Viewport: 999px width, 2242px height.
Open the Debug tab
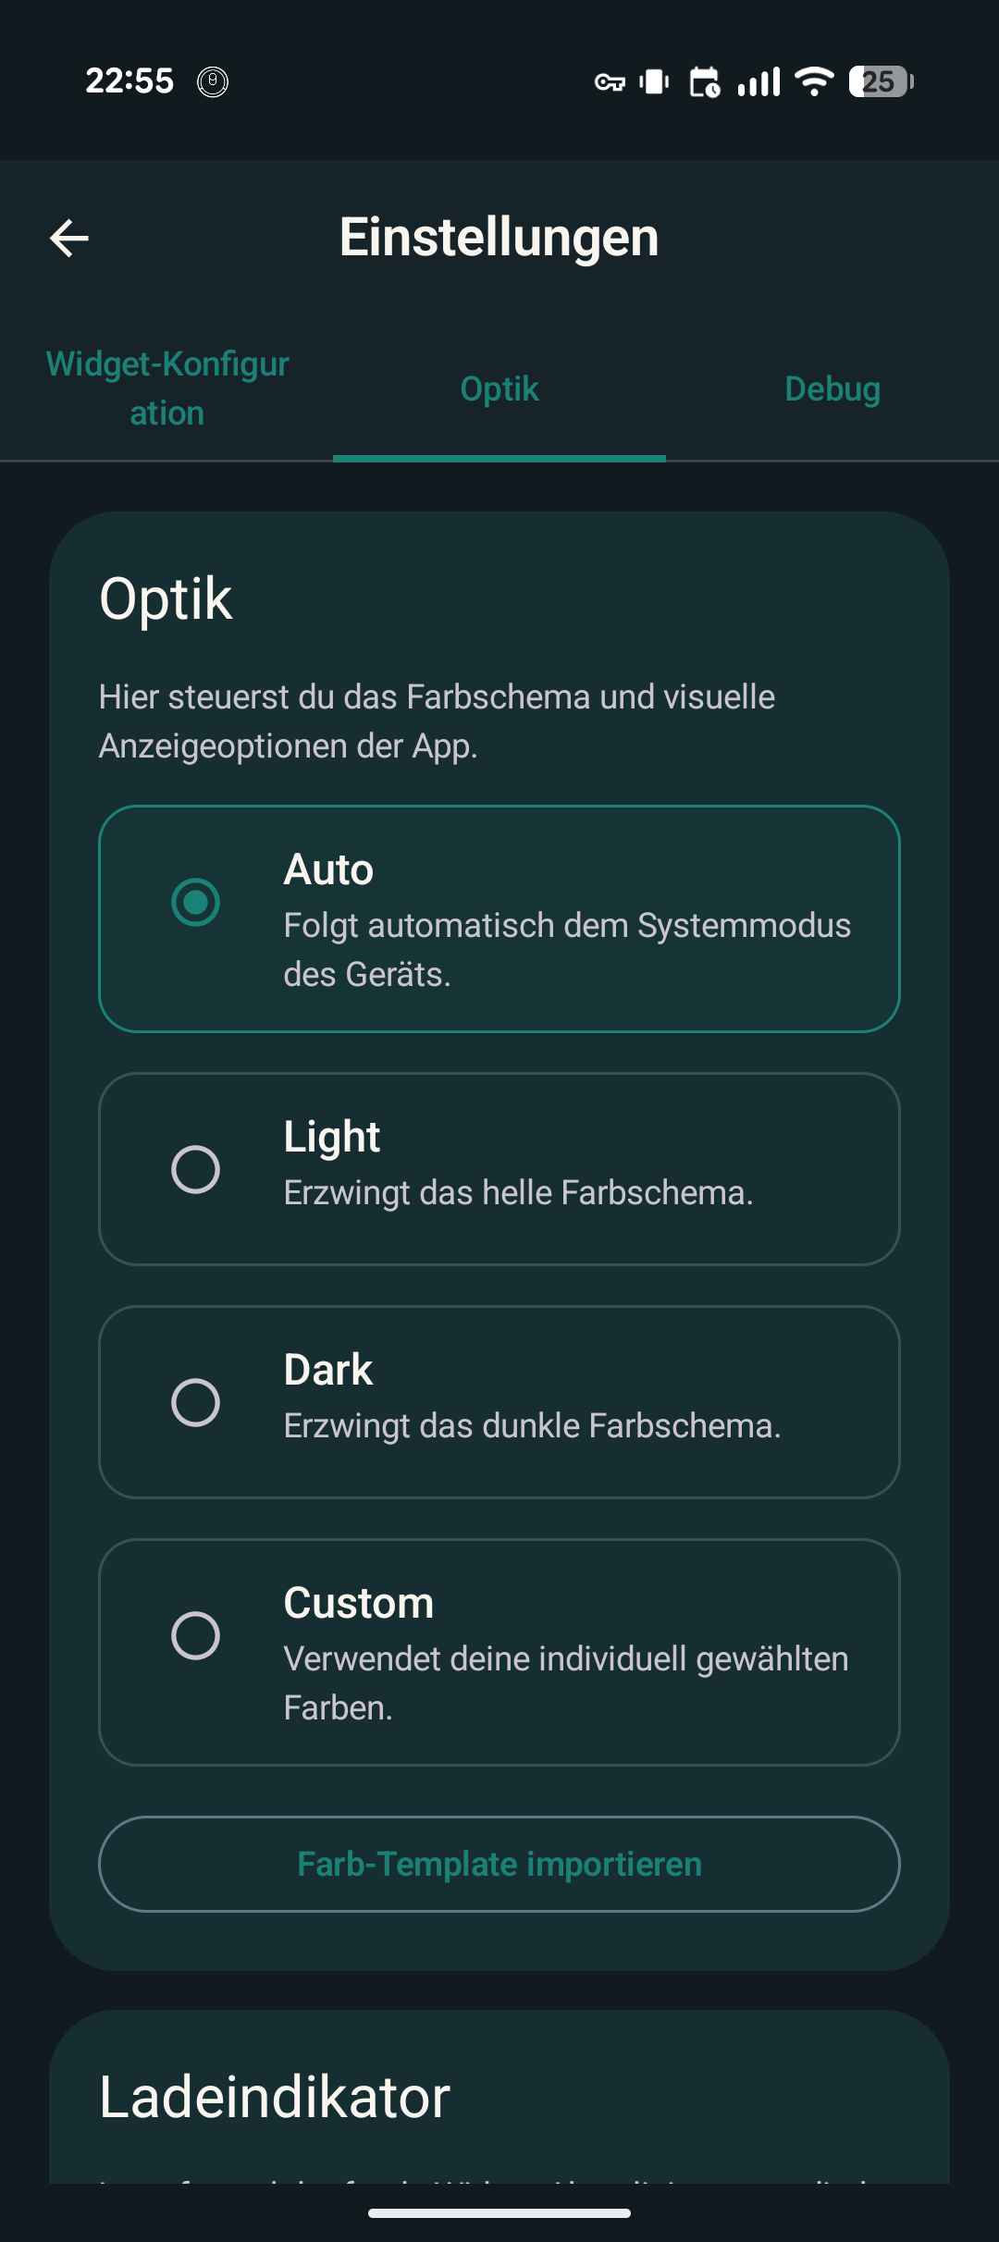tap(832, 389)
